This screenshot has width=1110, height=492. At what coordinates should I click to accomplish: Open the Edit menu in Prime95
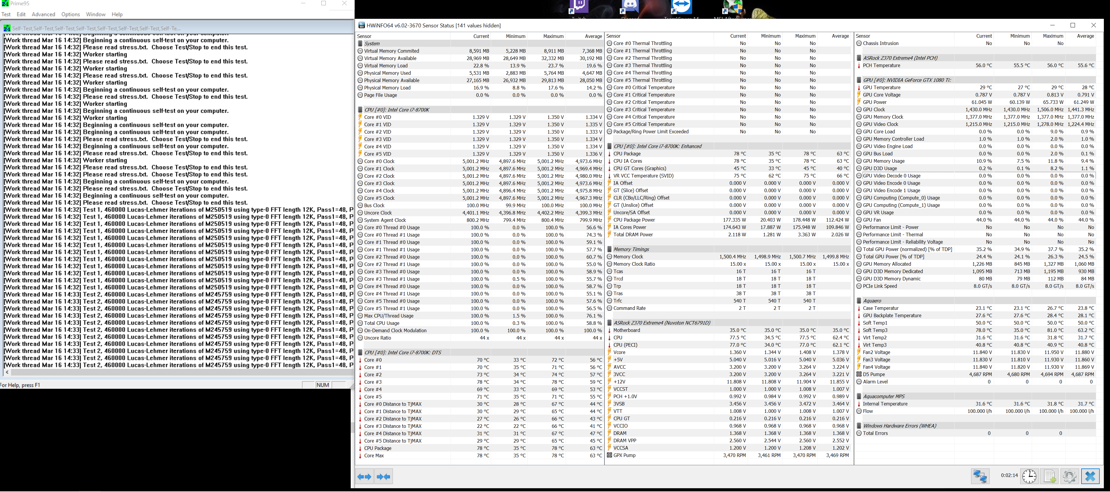(x=21, y=14)
